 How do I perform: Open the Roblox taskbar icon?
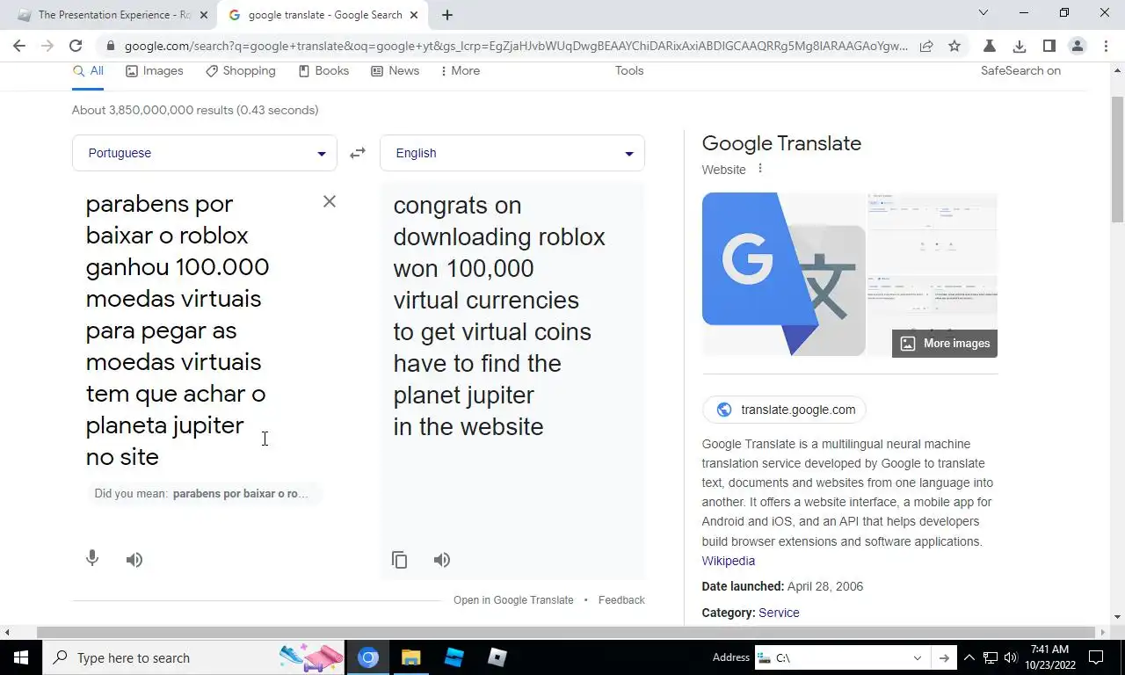pos(497,657)
